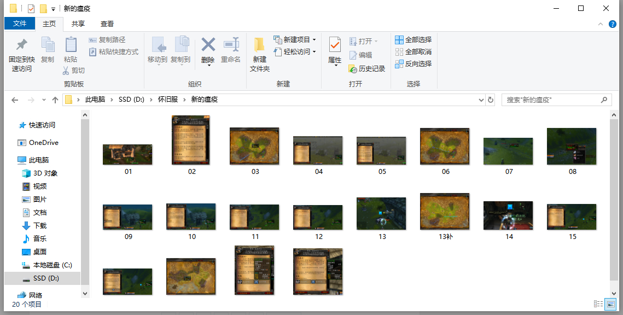Switch to the 共享 ribbon tab

click(x=78, y=24)
